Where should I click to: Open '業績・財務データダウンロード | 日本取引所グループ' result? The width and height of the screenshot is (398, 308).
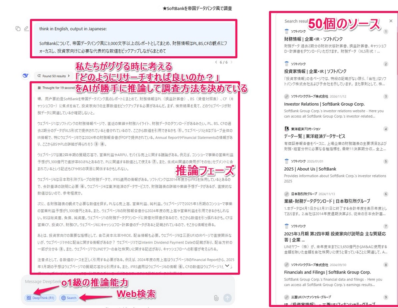pyautogui.click(x=327, y=201)
